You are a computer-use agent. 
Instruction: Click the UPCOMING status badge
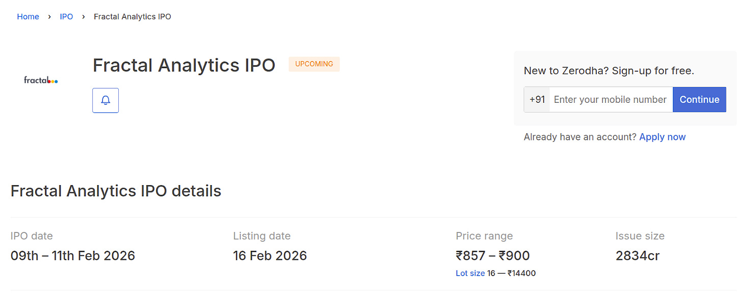(x=314, y=64)
